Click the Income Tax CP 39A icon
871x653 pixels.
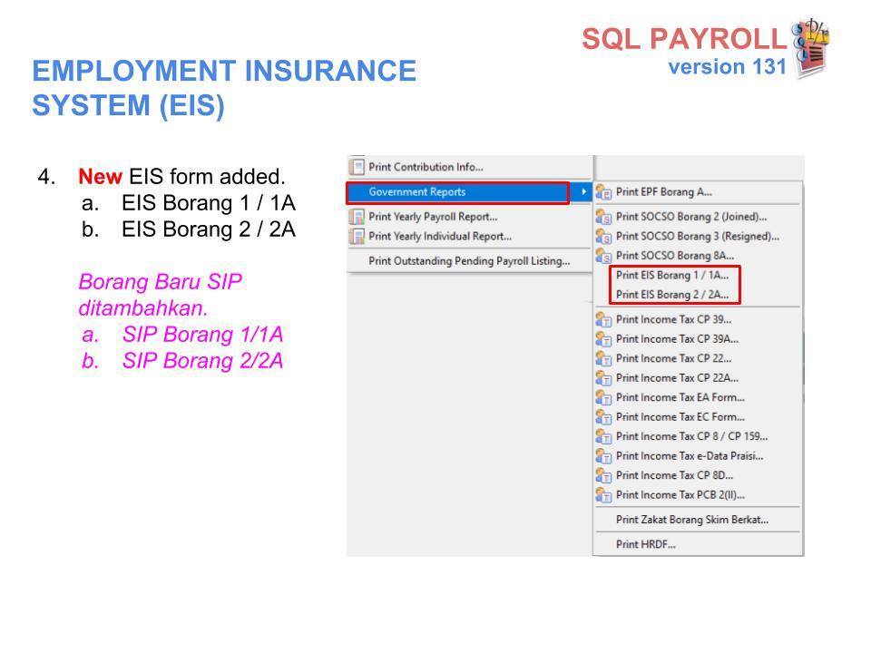(604, 338)
